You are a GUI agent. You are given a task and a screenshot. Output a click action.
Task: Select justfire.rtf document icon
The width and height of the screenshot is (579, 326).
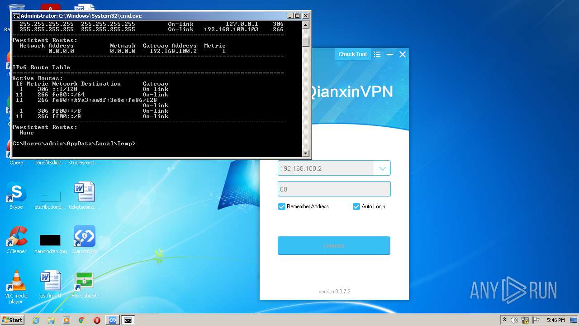pos(50,284)
